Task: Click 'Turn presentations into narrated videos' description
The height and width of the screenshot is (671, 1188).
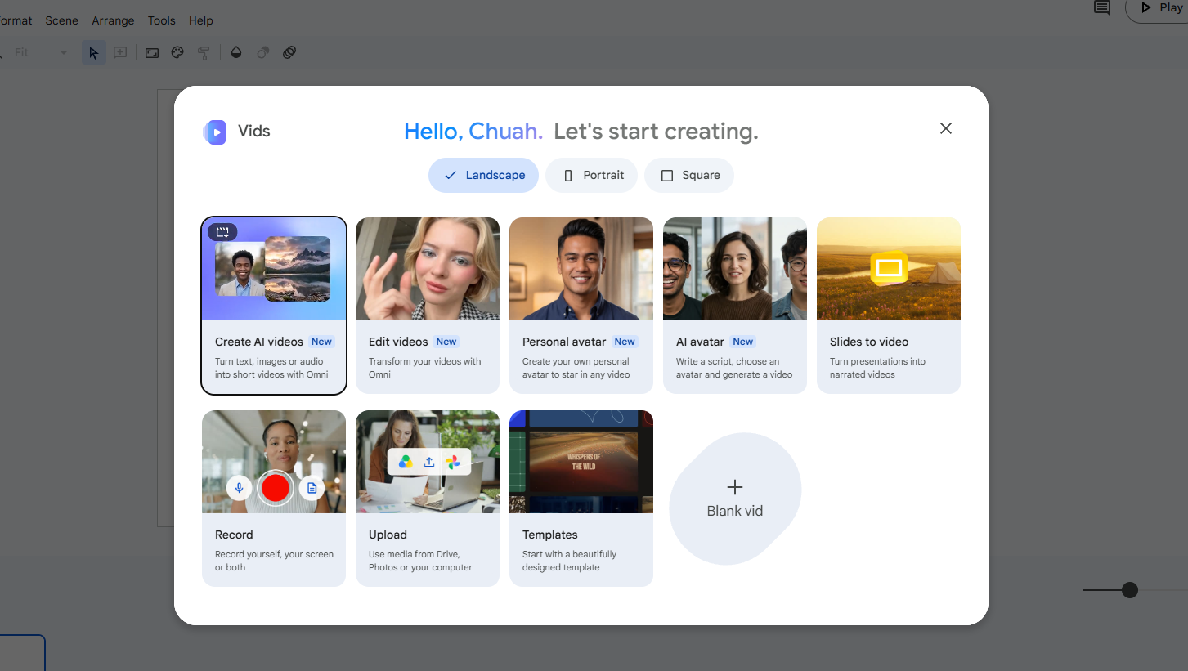Action: coord(877,368)
